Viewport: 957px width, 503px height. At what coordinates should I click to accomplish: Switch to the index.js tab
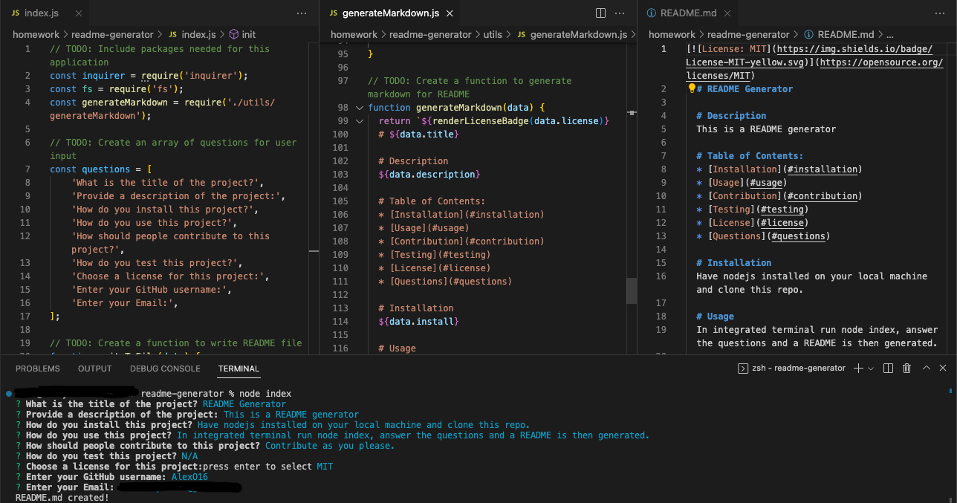41,13
